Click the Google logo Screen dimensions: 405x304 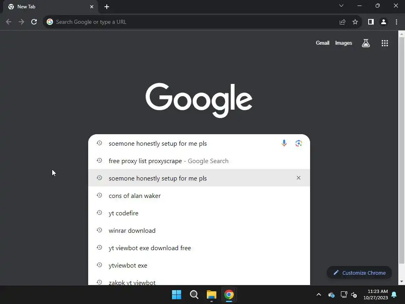[x=199, y=100]
